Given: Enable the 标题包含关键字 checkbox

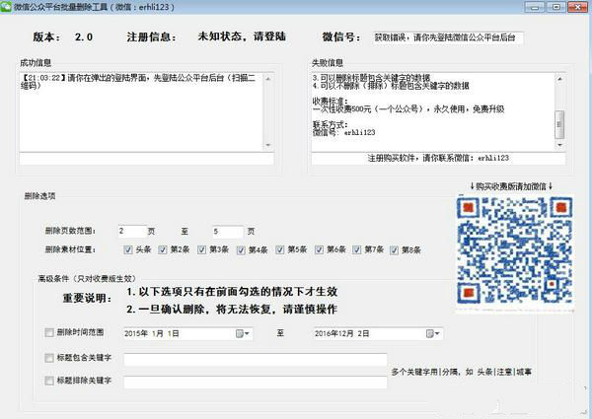Looking at the screenshot, I should tap(49, 358).
